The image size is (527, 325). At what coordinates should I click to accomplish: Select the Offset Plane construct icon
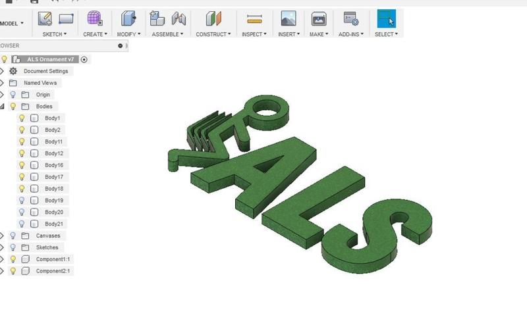coord(213,18)
